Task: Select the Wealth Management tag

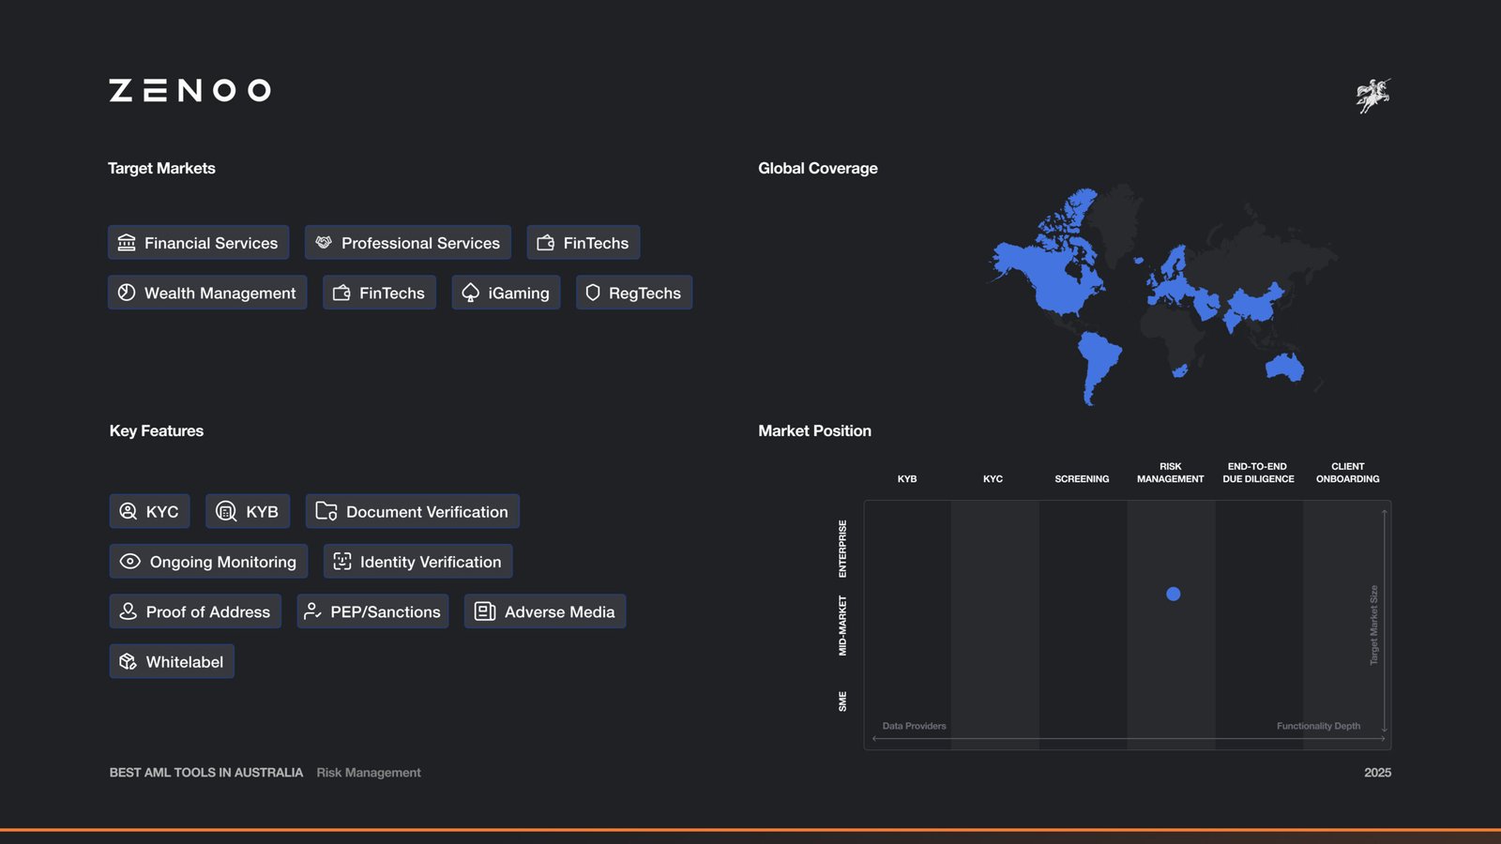Action: point(207,293)
